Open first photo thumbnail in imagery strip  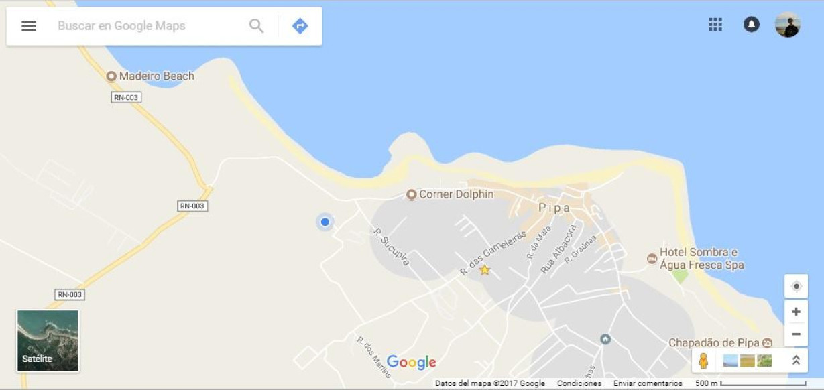730,361
